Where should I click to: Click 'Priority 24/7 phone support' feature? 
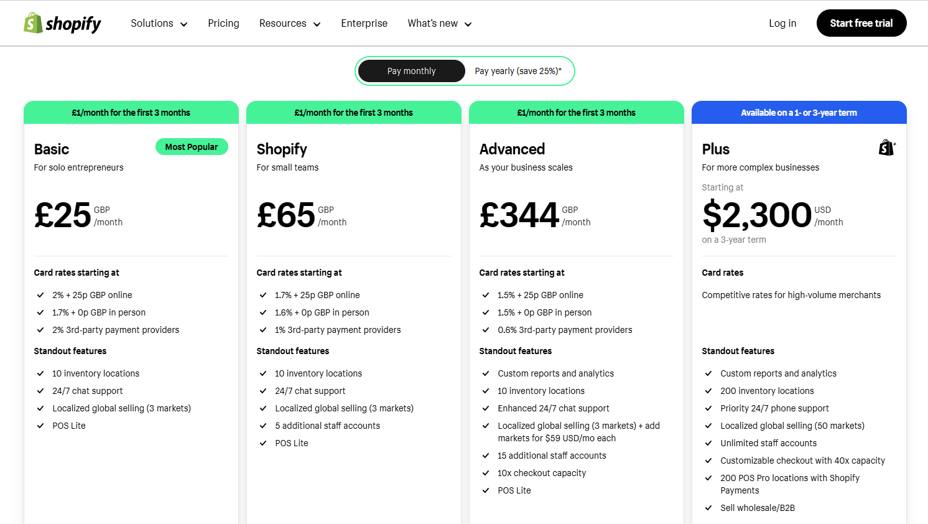click(x=774, y=408)
